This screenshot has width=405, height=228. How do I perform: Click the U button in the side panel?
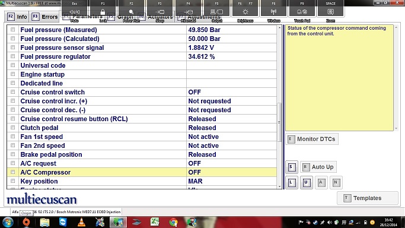click(307, 182)
